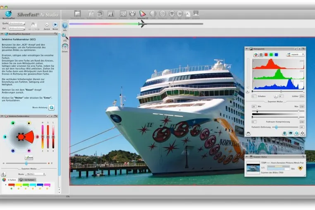Open the Orient. compass tool

tap(65, 47)
